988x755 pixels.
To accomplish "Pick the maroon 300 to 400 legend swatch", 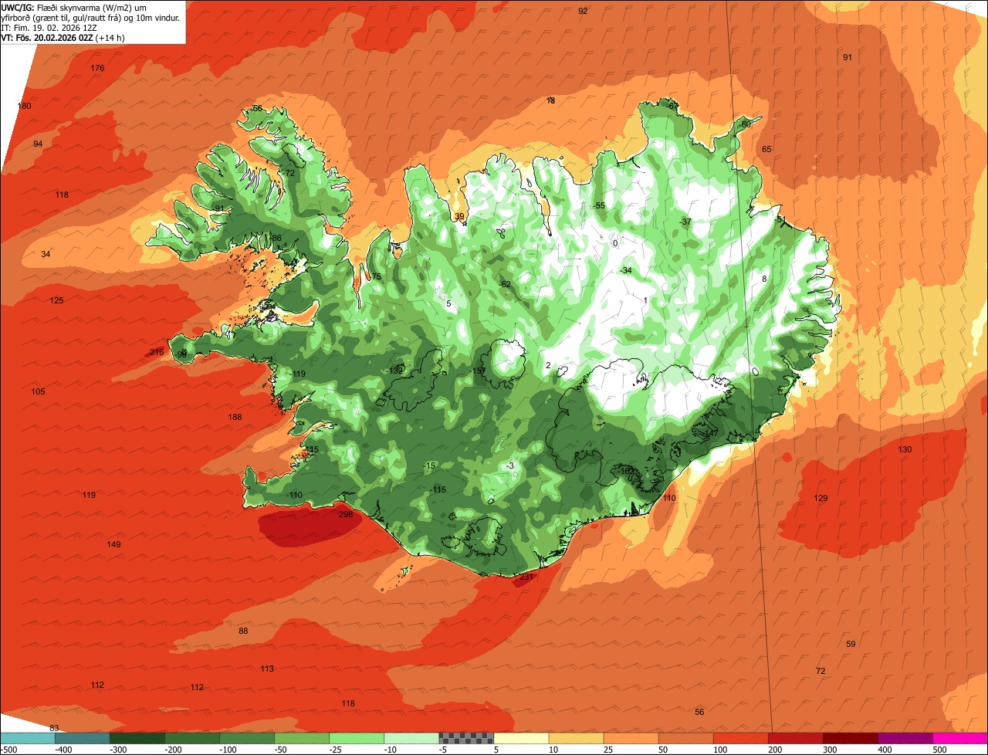I will [x=849, y=738].
